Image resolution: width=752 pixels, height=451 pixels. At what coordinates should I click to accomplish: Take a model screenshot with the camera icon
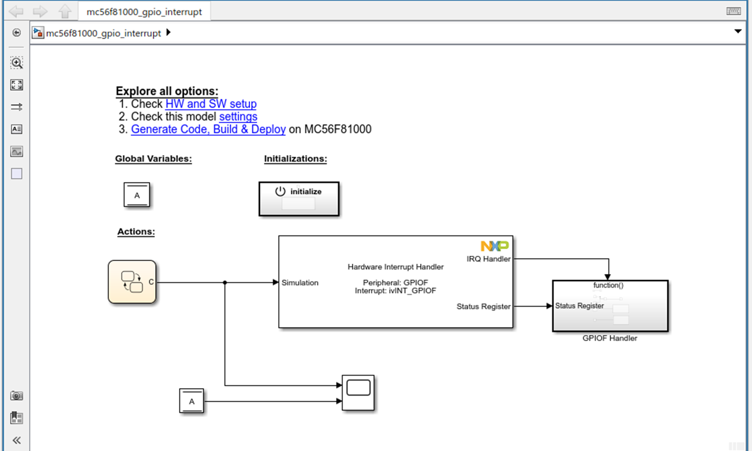[x=17, y=396]
